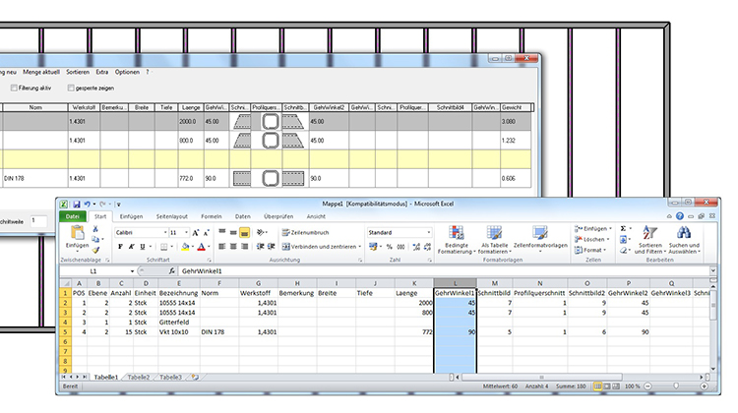Open Optionen menu in parts list window
Image resolution: width=738 pixels, height=413 pixels.
[127, 72]
